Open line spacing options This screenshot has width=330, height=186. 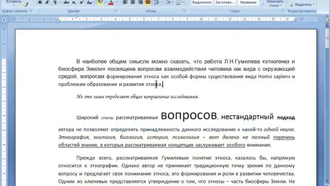157,3
